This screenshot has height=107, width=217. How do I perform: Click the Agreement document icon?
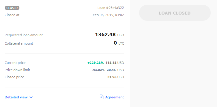[101, 97]
